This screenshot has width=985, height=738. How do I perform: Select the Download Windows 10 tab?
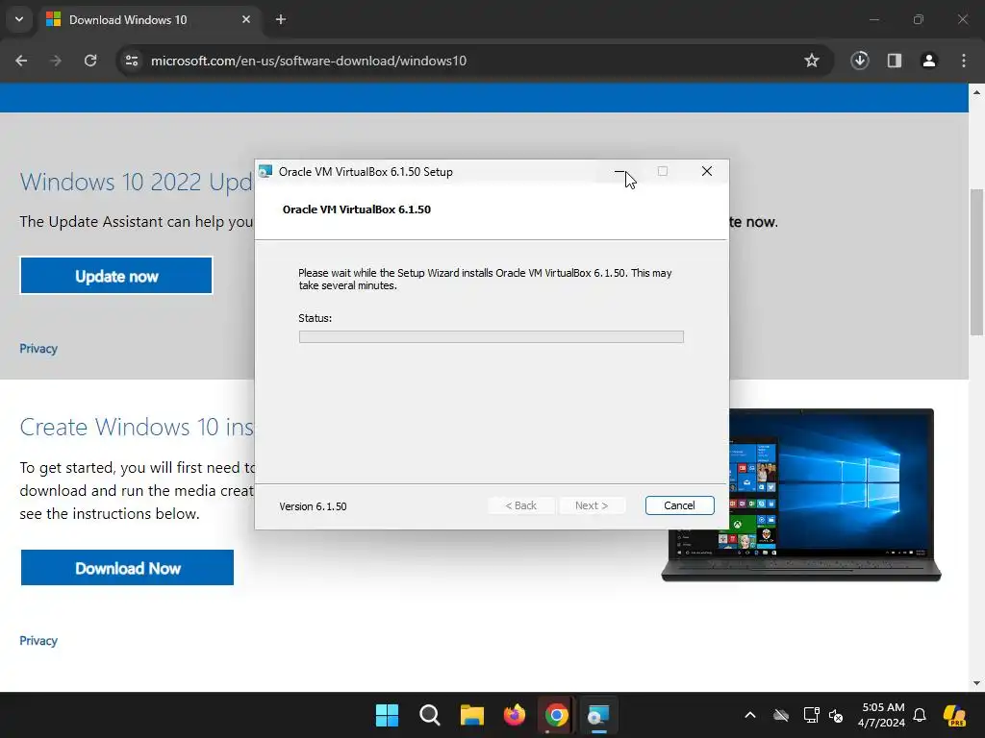tap(149, 19)
